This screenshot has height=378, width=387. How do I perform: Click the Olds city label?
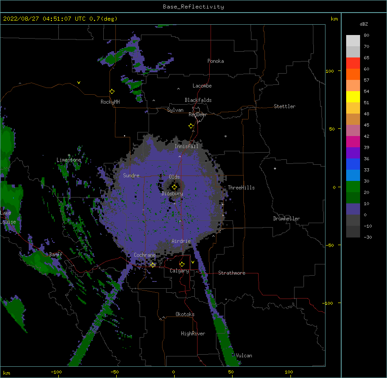click(x=174, y=177)
